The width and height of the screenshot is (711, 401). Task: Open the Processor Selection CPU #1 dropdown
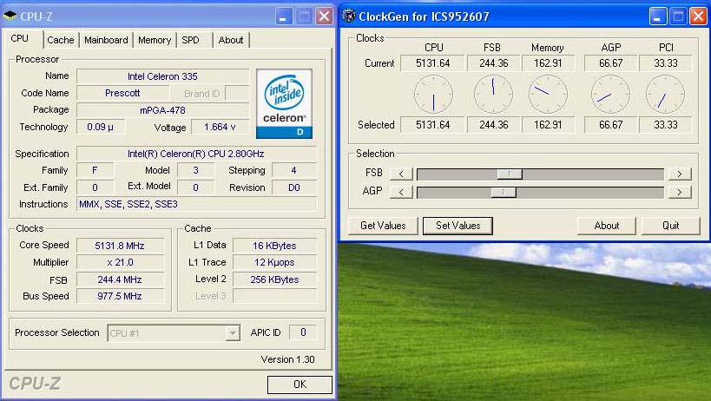click(233, 333)
